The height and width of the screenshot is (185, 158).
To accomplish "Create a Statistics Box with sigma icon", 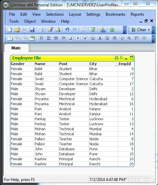I will (49, 38).
